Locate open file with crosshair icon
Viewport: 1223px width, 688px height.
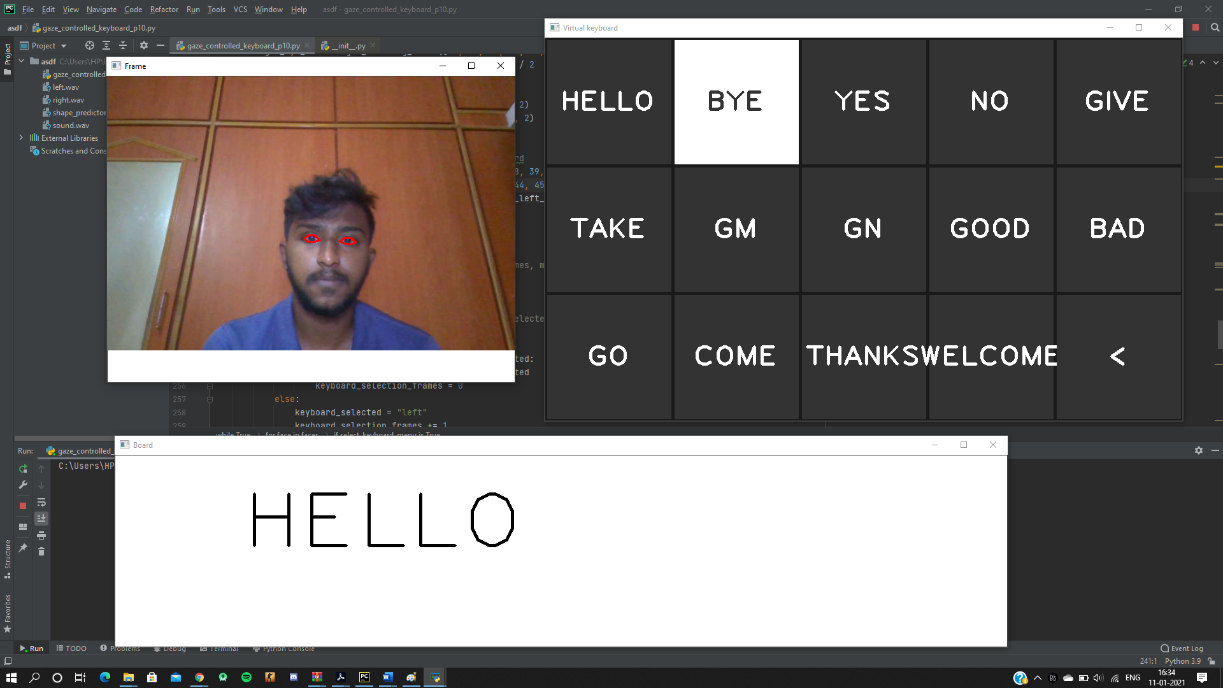[89, 45]
